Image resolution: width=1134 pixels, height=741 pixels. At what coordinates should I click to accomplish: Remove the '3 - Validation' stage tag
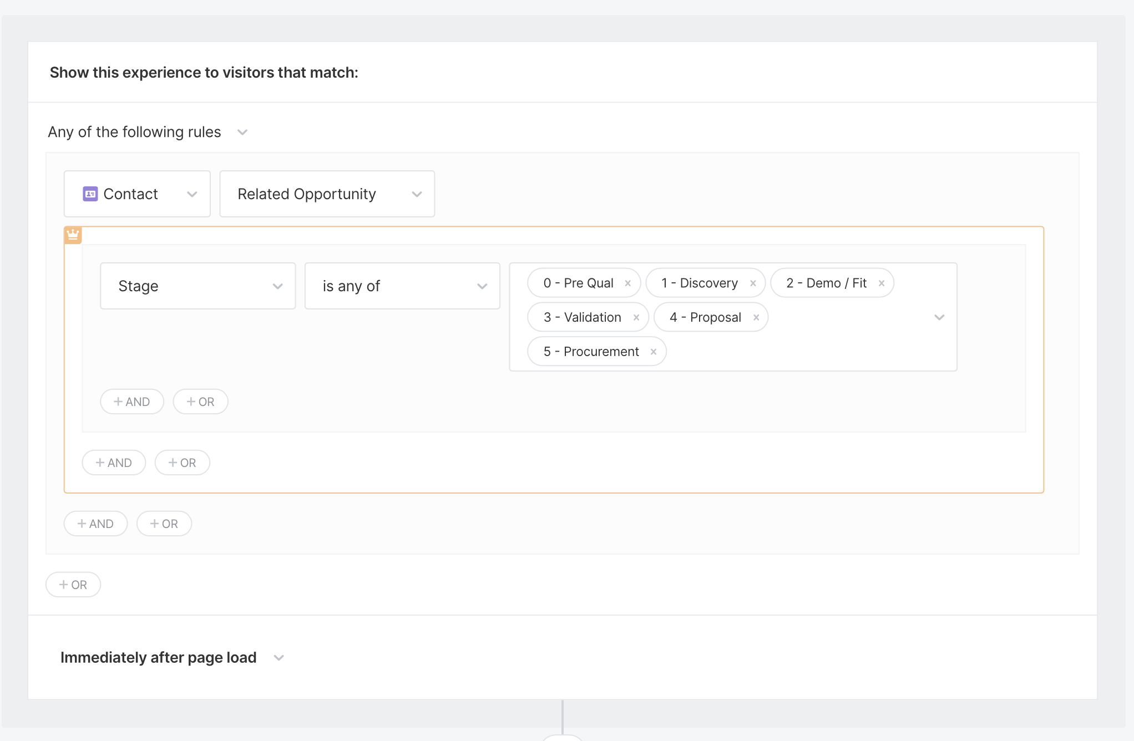[x=636, y=318]
